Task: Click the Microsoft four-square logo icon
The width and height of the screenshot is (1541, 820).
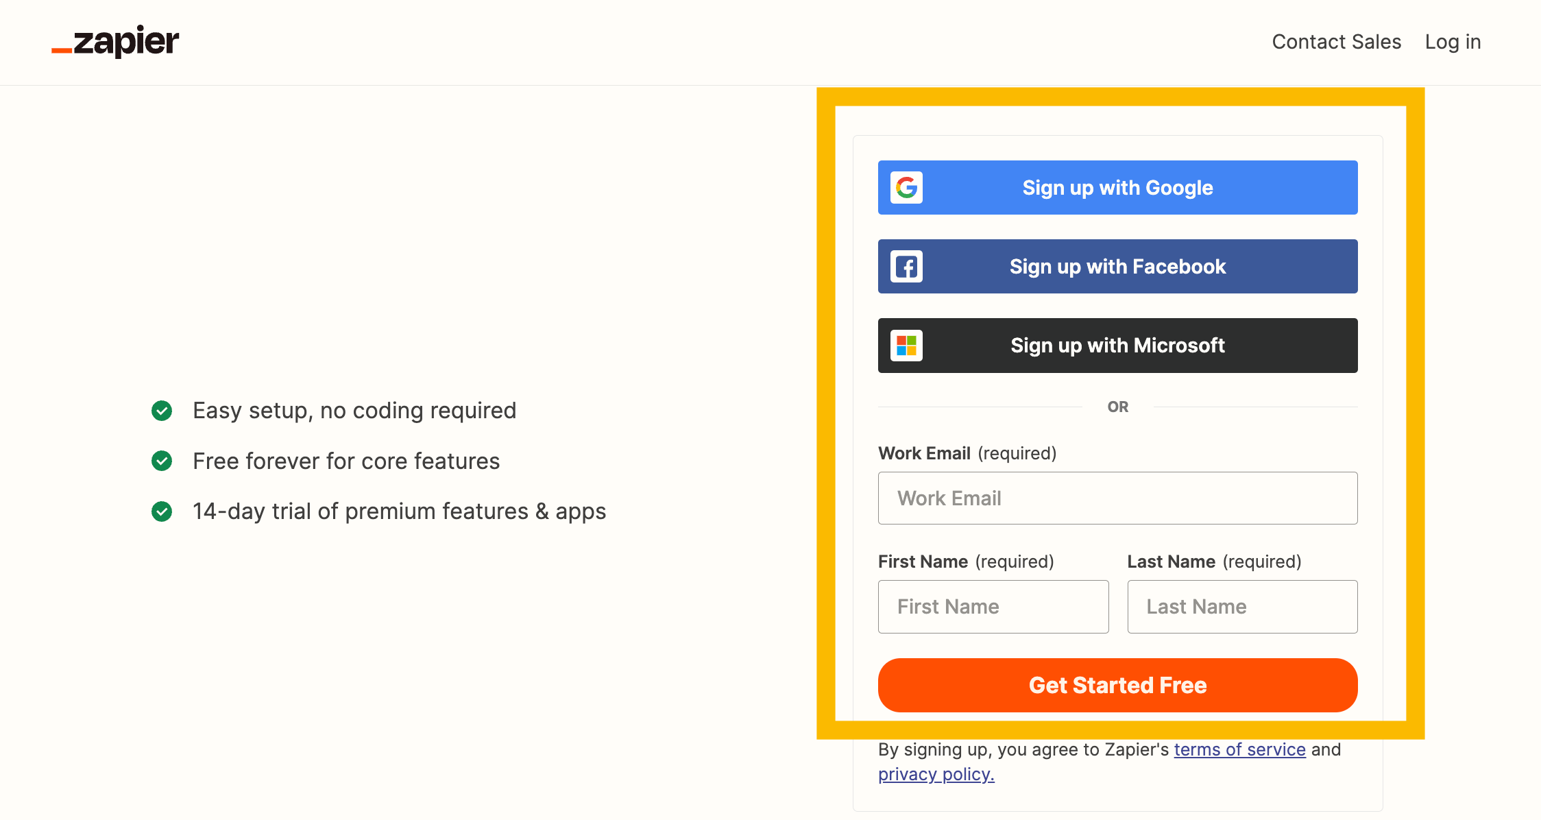Action: click(x=906, y=346)
